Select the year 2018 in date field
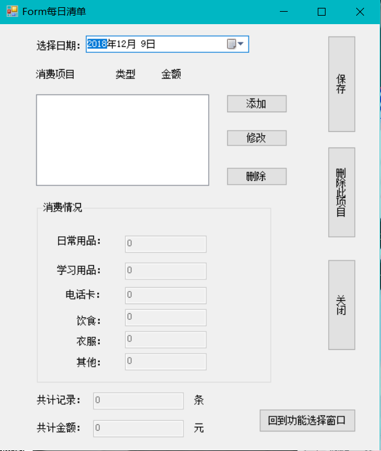 point(97,44)
